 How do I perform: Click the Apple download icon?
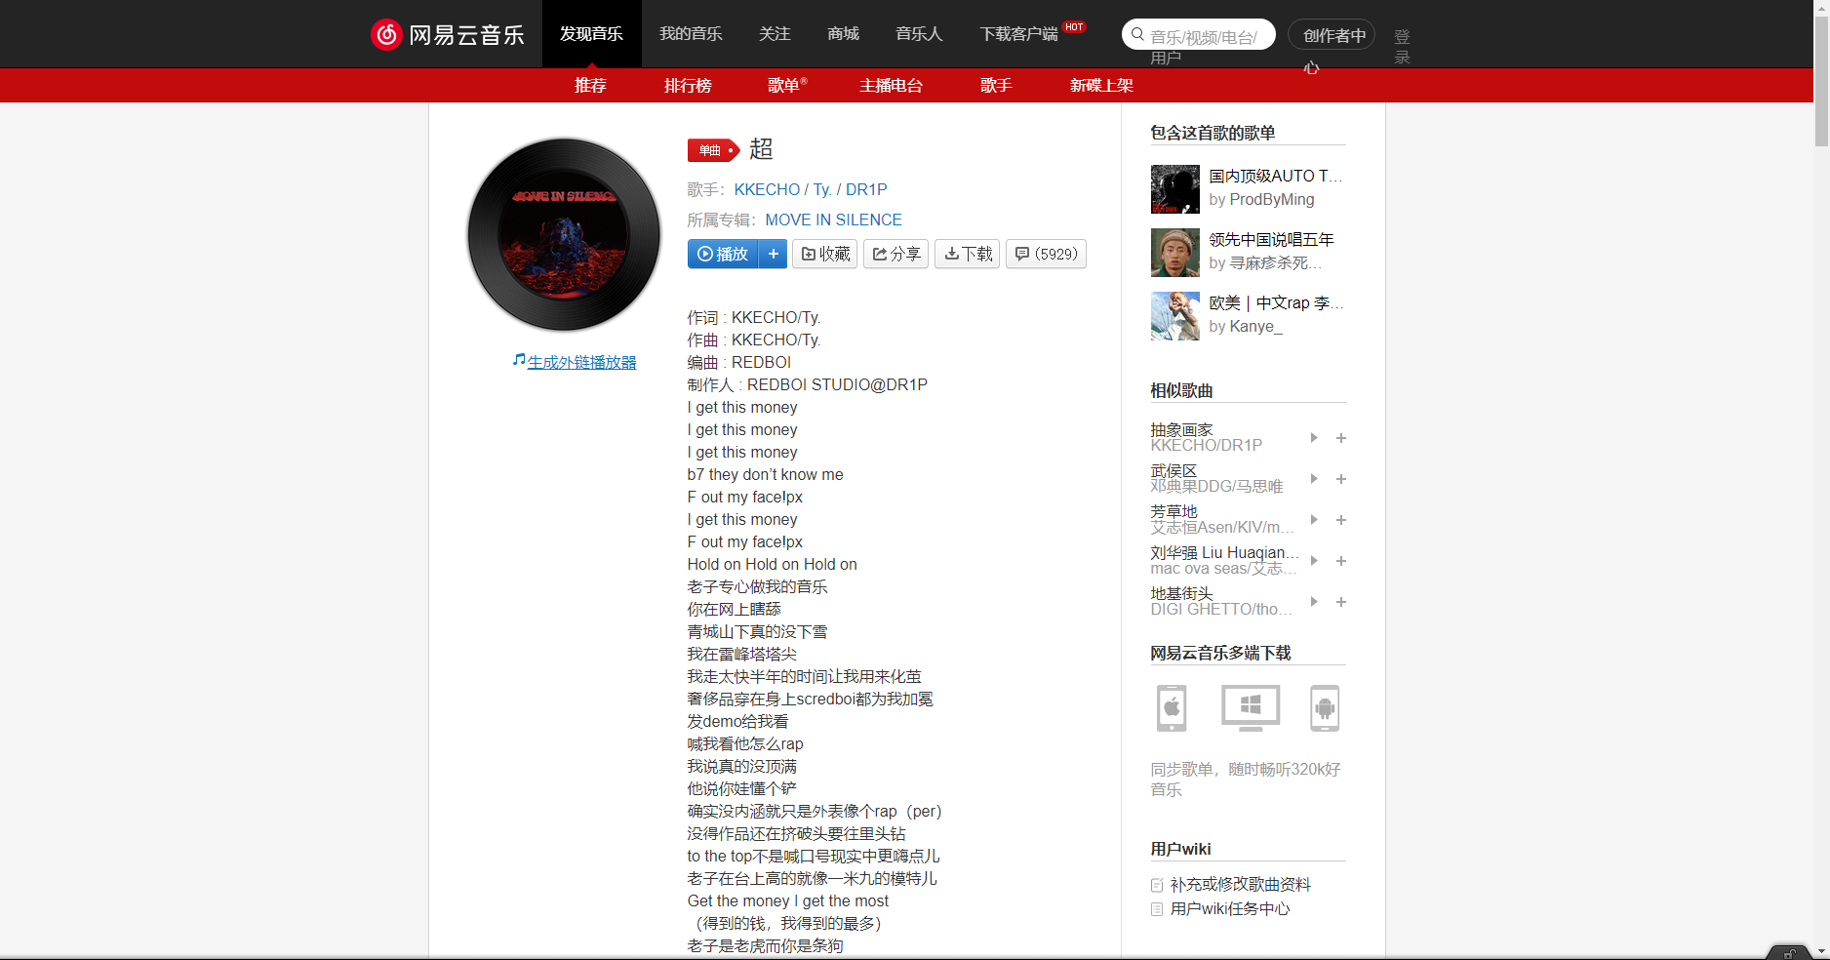(x=1171, y=708)
